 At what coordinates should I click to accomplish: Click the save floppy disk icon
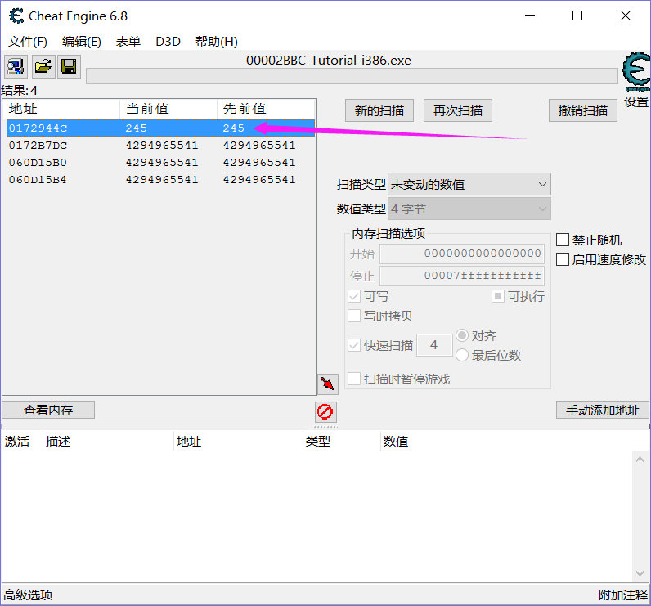pos(69,66)
